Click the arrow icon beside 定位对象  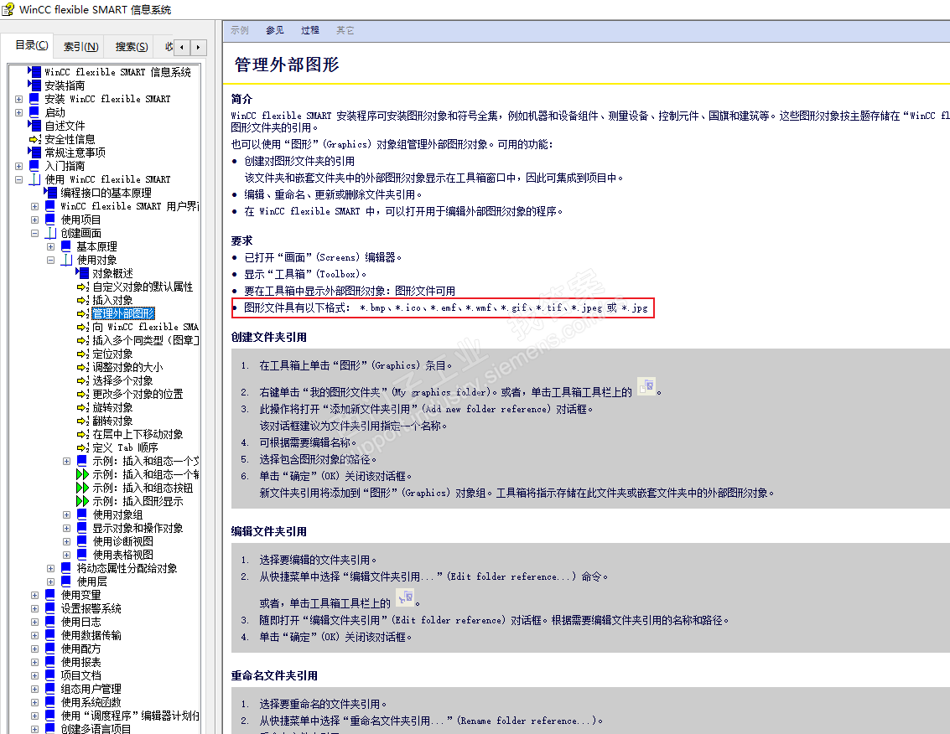tap(83, 354)
